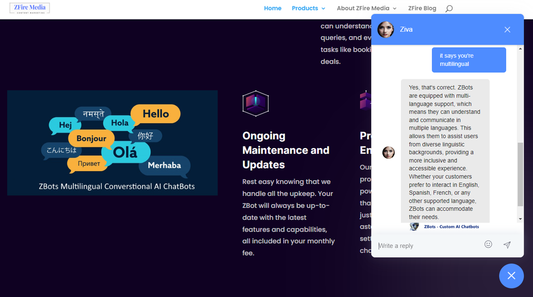The width and height of the screenshot is (533, 297).
Task: Open the Home menu item
Action: (272, 8)
